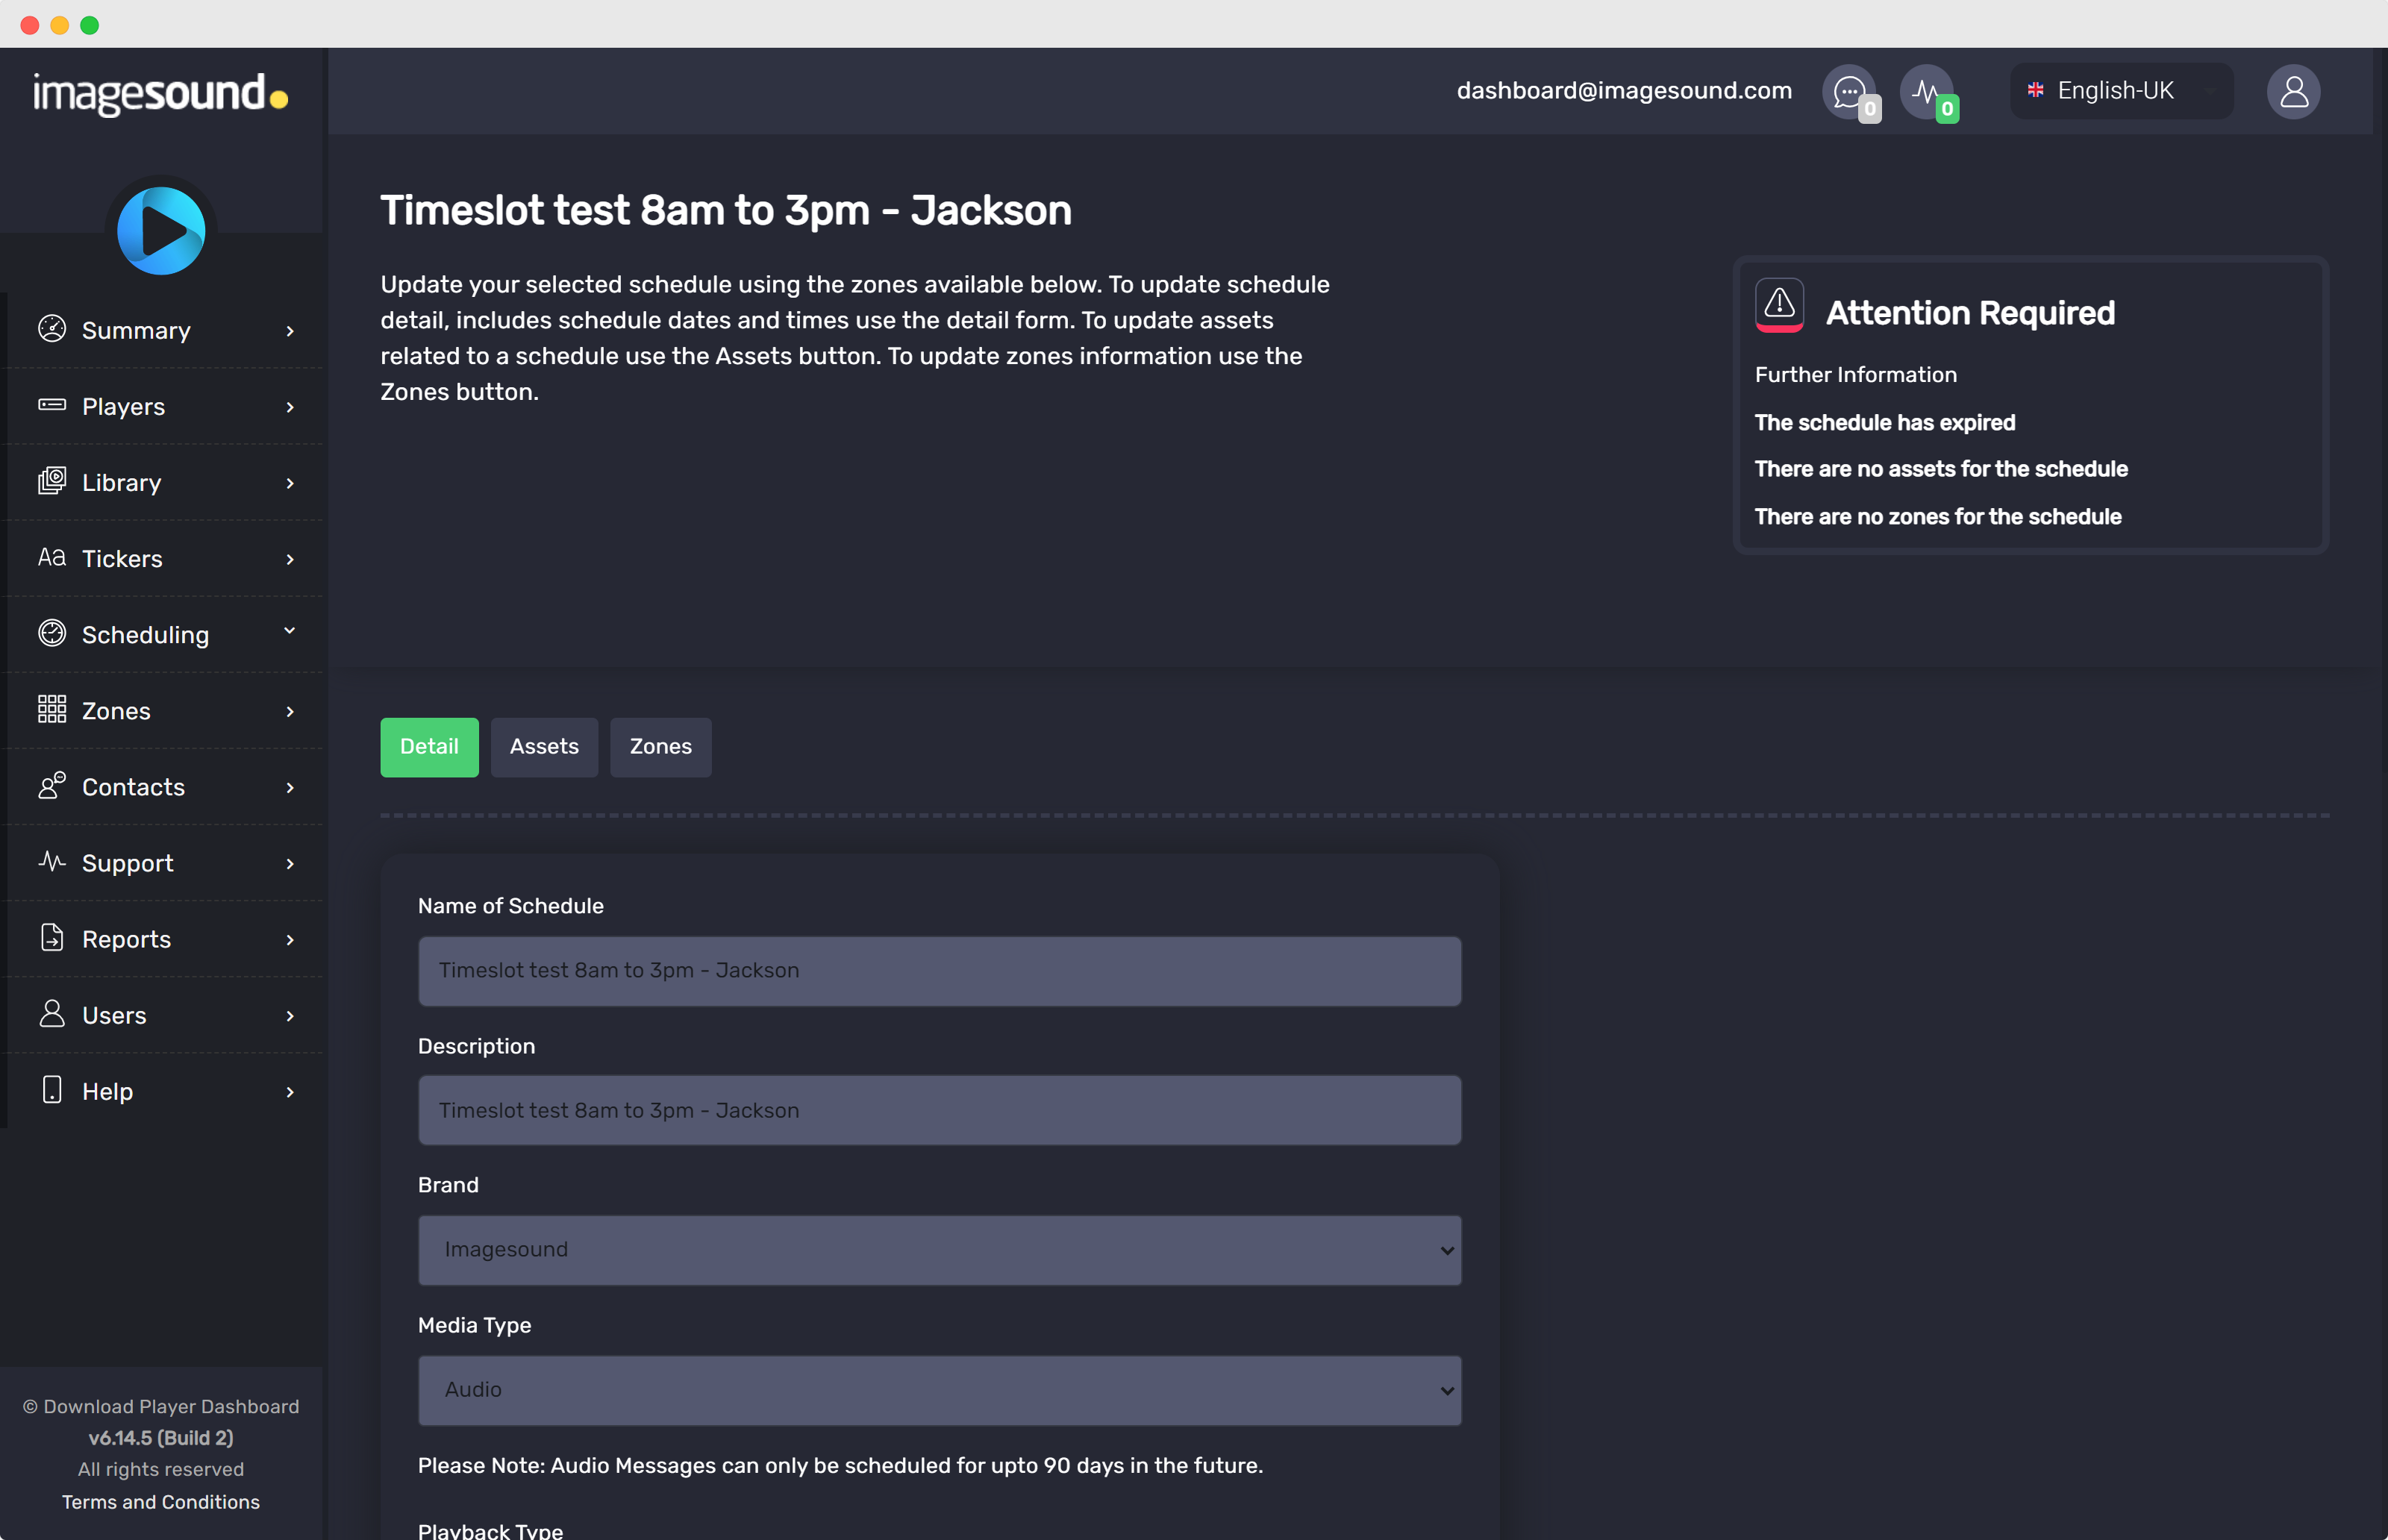
Task: Switch to the Zones tab
Action: [660, 746]
